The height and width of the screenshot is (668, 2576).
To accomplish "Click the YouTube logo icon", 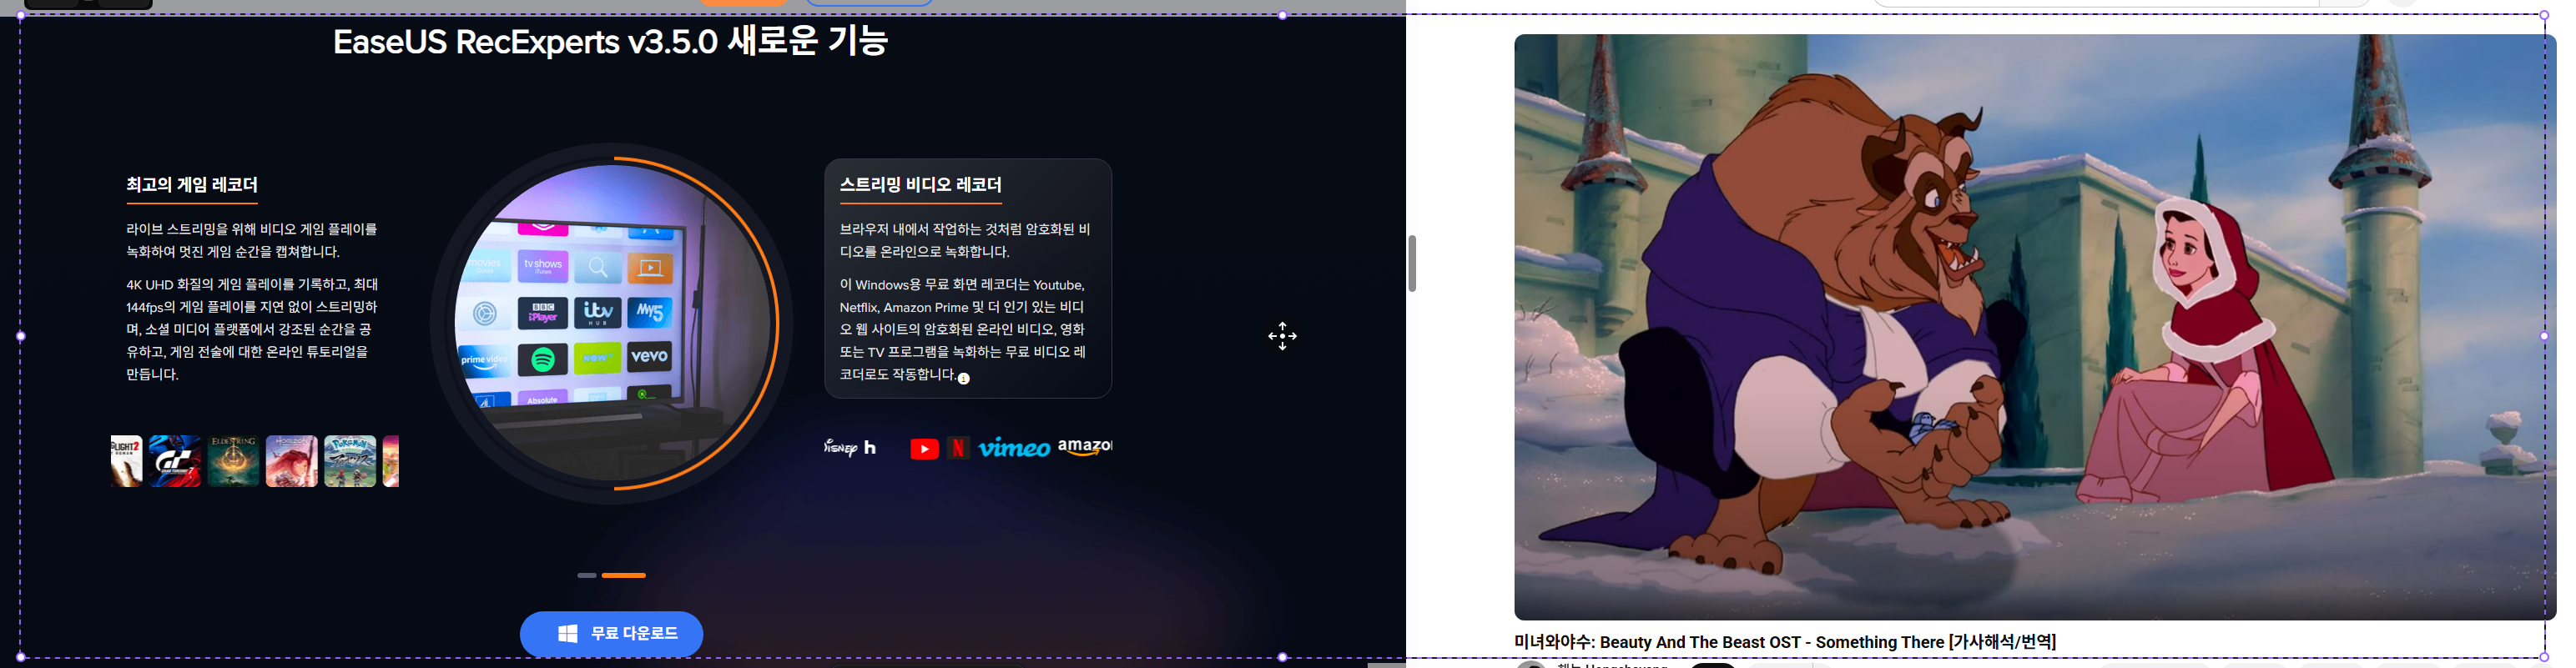I will click(924, 449).
